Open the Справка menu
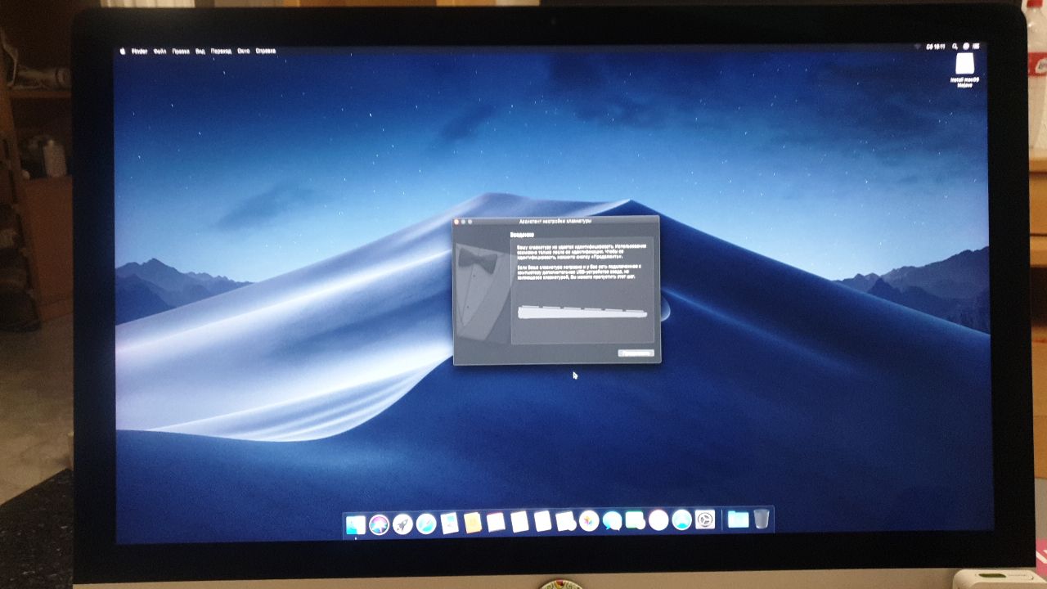This screenshot has width=1047, height=589. coord(266,51)
